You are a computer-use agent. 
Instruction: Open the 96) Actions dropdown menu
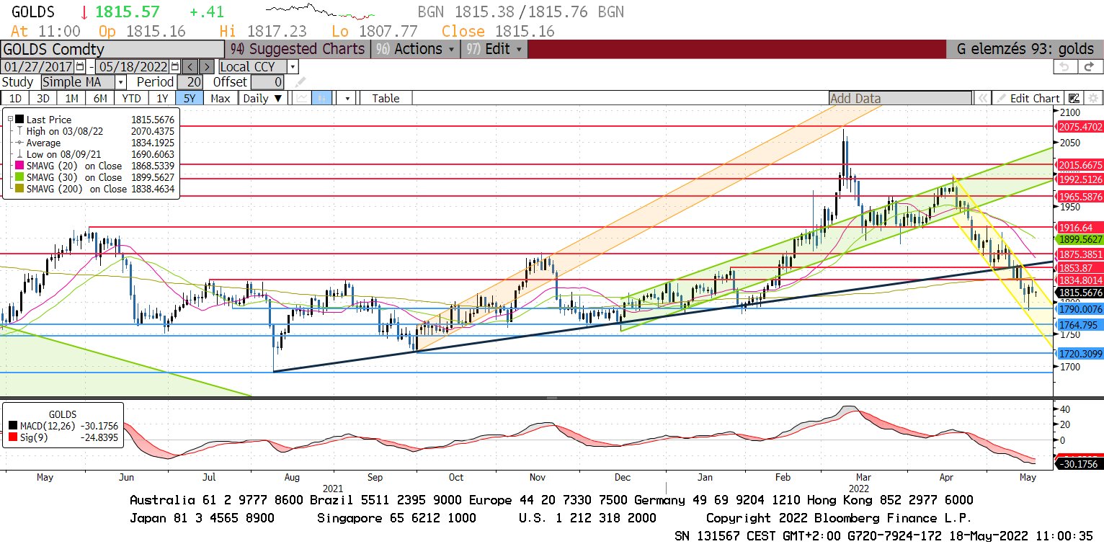click(x=416, y=49)
